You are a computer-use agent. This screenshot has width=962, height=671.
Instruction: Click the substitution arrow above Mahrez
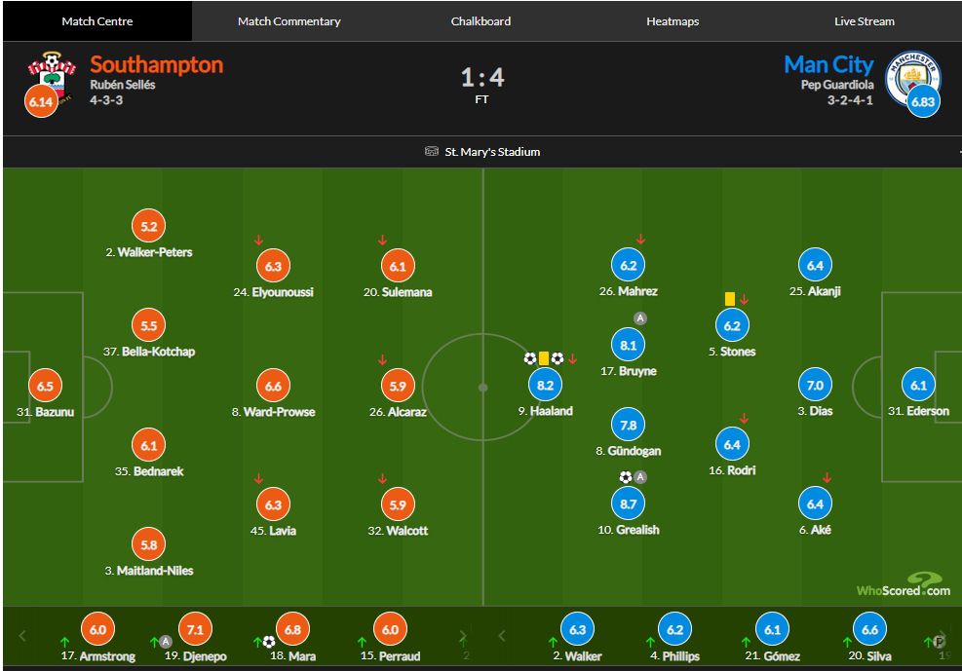click(640, 240)
